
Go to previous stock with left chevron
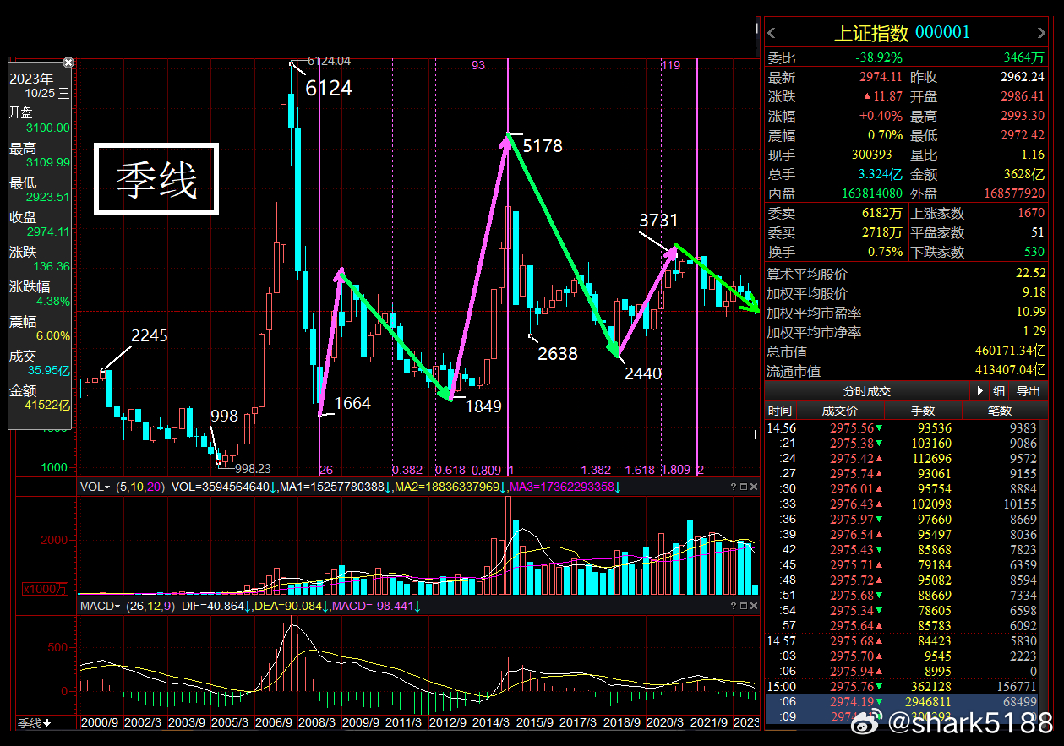pyautogui.click(x=772, y=34)
